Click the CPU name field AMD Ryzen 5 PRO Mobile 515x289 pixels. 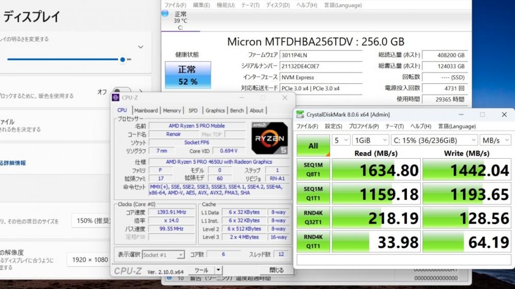[x=197, y=126]
